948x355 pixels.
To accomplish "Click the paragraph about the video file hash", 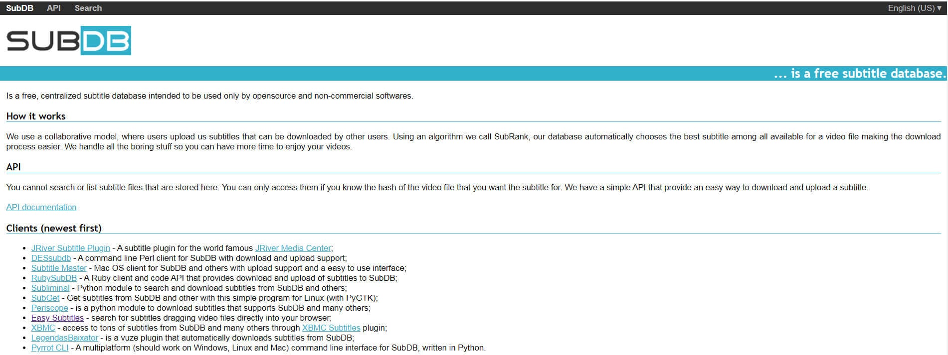I will click(x=437, y=187).
